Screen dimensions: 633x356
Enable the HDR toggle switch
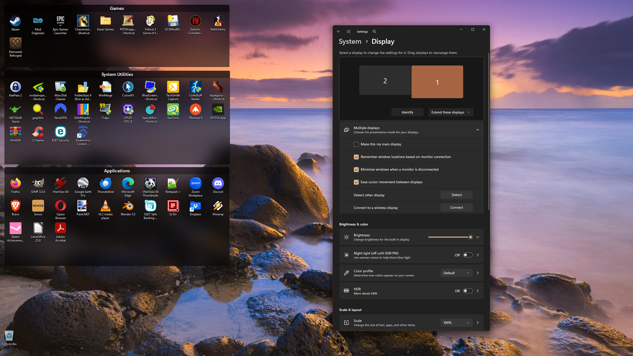[467, 291]
